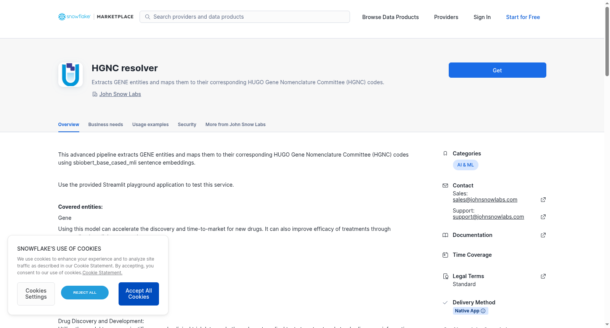The image size is (610, 328).
Task: Switch to Security tab
Action: pos(187,125)
